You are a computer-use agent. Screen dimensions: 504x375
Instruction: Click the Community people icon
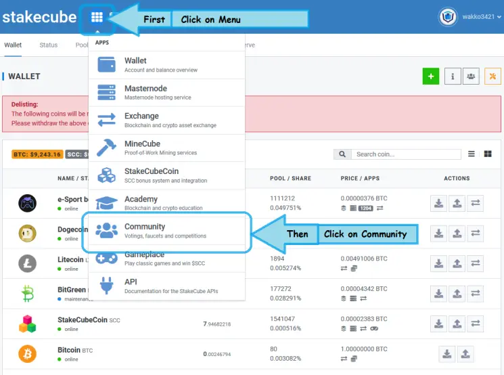(x=106, y=231)
